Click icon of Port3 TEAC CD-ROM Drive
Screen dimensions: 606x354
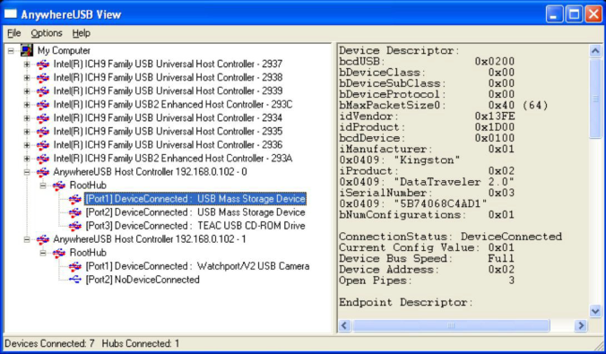click(x=75, y=226)
